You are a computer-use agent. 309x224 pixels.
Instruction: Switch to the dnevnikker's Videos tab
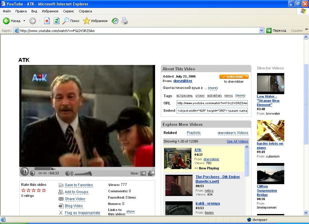(x=233, y=133)
